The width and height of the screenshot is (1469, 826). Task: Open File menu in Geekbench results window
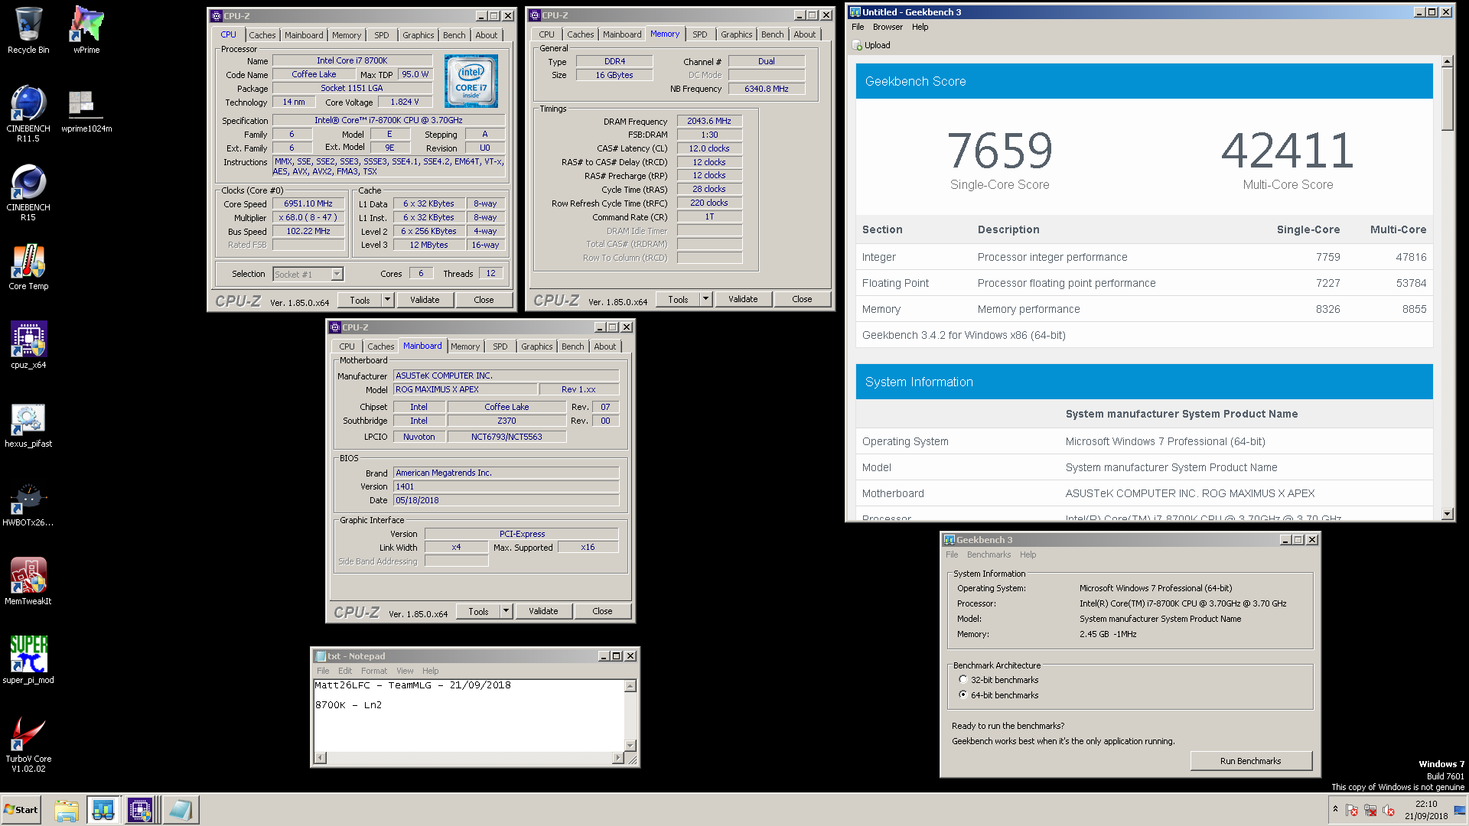click(858, 27)
